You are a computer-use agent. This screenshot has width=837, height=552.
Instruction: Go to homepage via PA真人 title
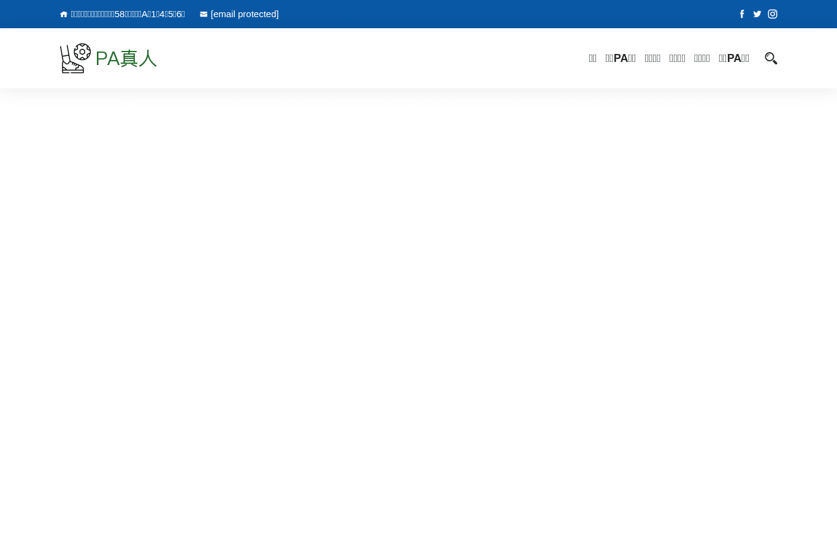pos(126,58)
